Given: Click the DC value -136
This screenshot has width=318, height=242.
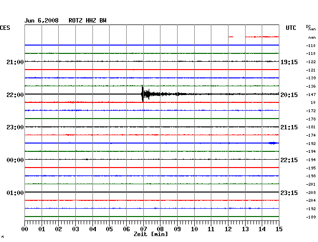Looking at the screenshot, I should click(x=311, y=86).
